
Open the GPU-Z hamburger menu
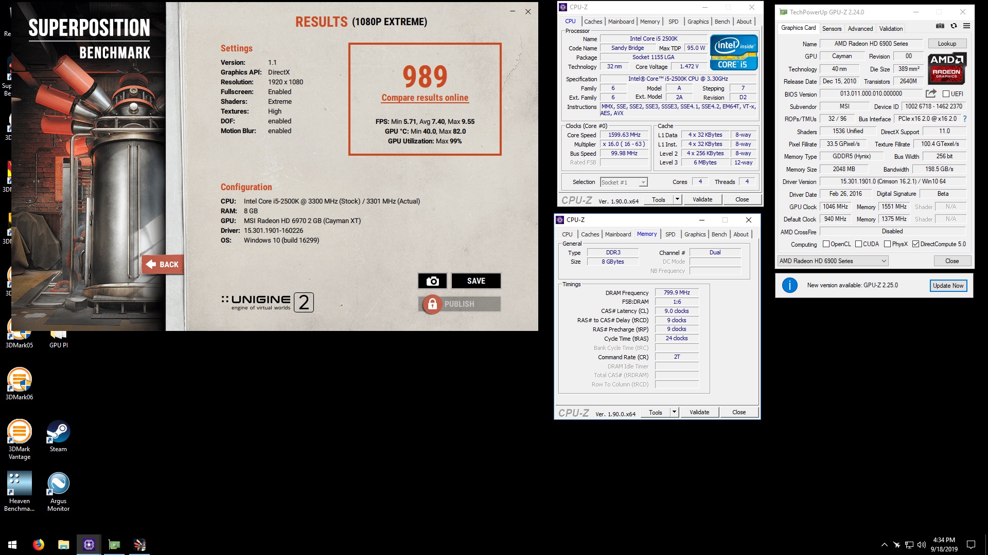tap(966, 26)
